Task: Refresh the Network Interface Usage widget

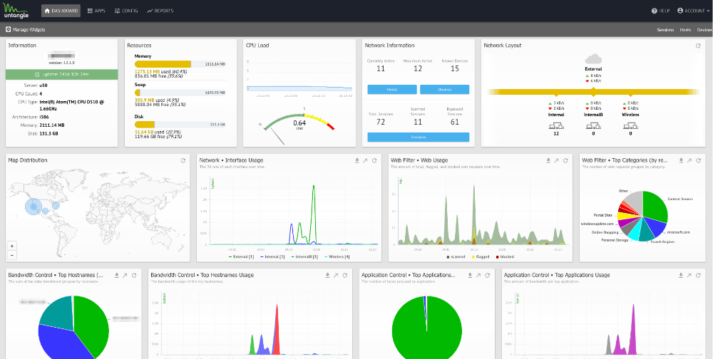Action: point(374,160)
